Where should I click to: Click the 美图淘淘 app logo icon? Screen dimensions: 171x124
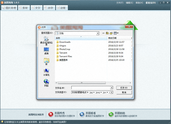point(2,3)
